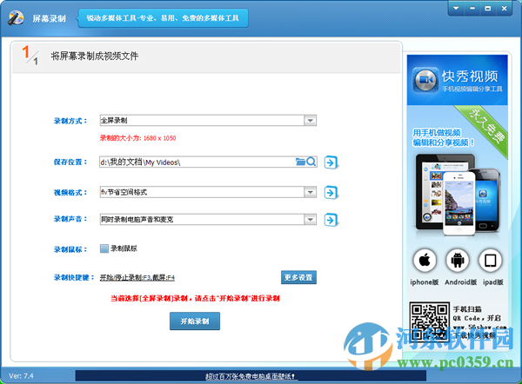Click the screen recorder app logo icon
This screenshot has width=522, height=384.
(16, 17)
